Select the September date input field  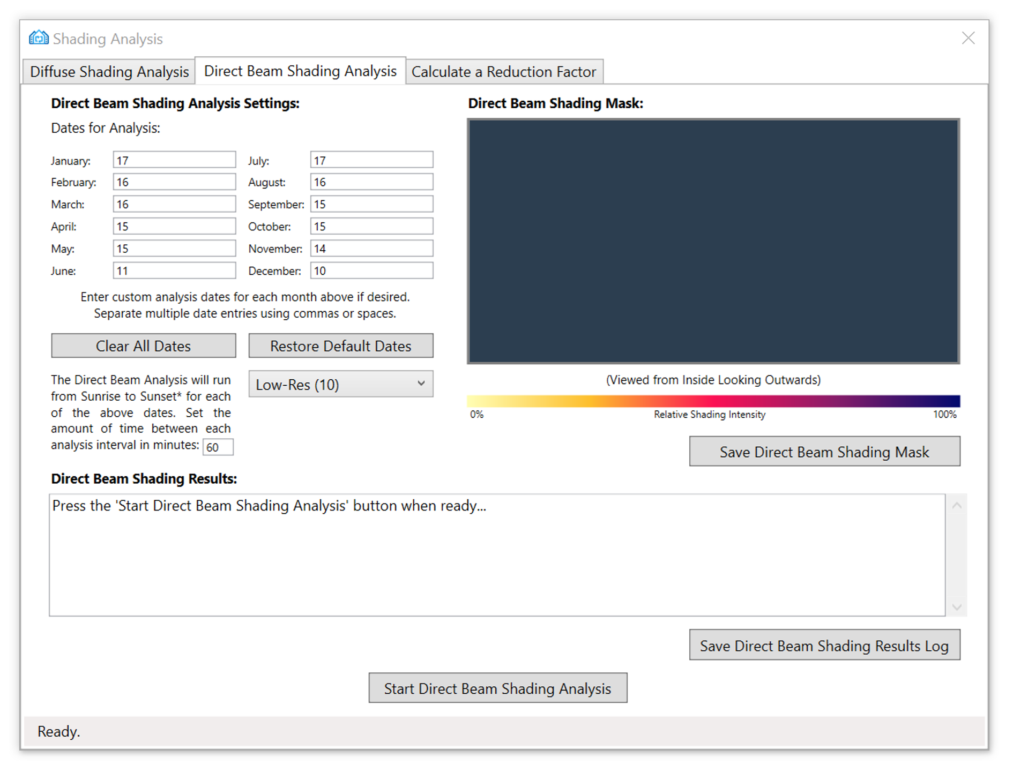[x=371, y=204]
